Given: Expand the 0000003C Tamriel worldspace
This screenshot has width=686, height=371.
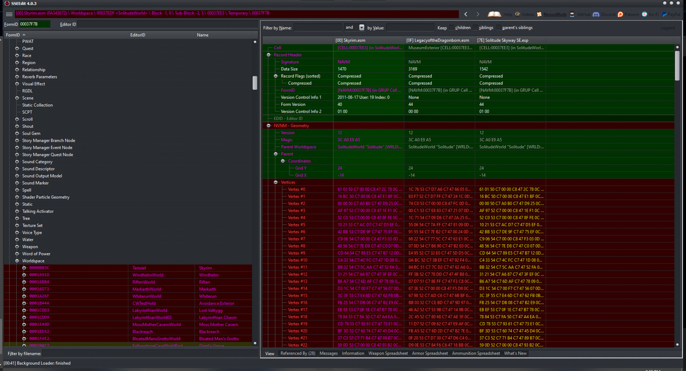Looking at the screenshot, I should coord(24,268).
